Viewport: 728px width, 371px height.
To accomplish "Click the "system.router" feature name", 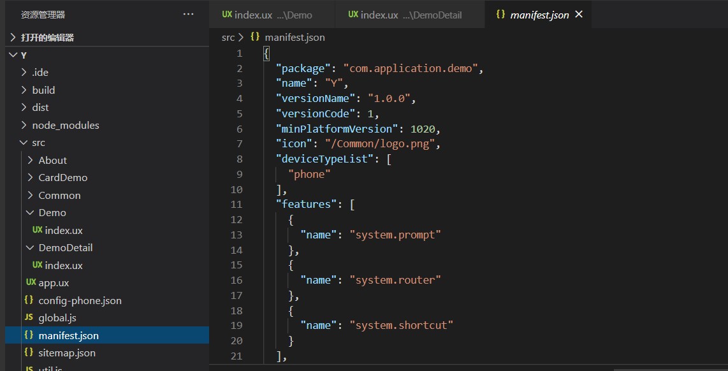I will pyautogui.click(x=395, y=280).
